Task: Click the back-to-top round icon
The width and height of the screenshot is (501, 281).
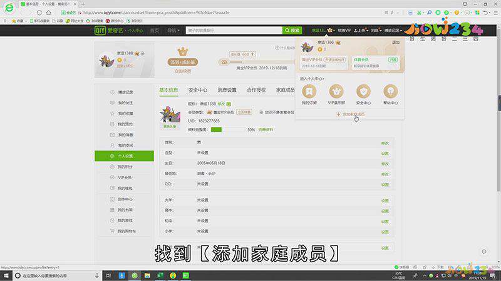Action: pos(484,252)
